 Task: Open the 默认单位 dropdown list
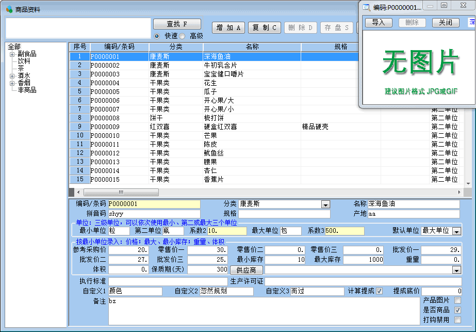[456, 231]
